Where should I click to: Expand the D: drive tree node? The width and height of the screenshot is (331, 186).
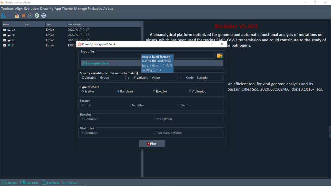pyautogui.click(x=4, y=35)
